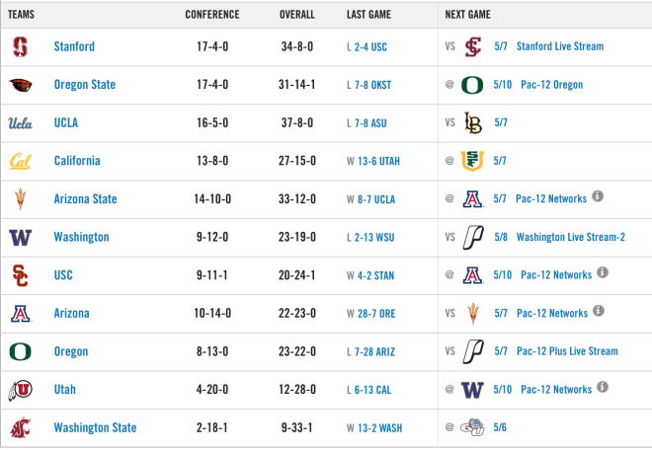Open the 28-7 ORE last game result
This screenshot has width=652, height=450.
point(376,314)
